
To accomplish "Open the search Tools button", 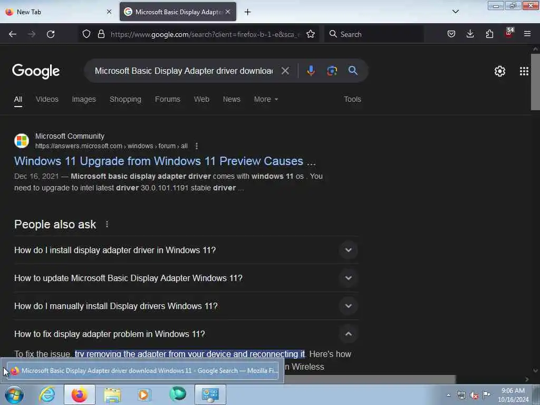I will pyautogui.click(x=352, y=99).
